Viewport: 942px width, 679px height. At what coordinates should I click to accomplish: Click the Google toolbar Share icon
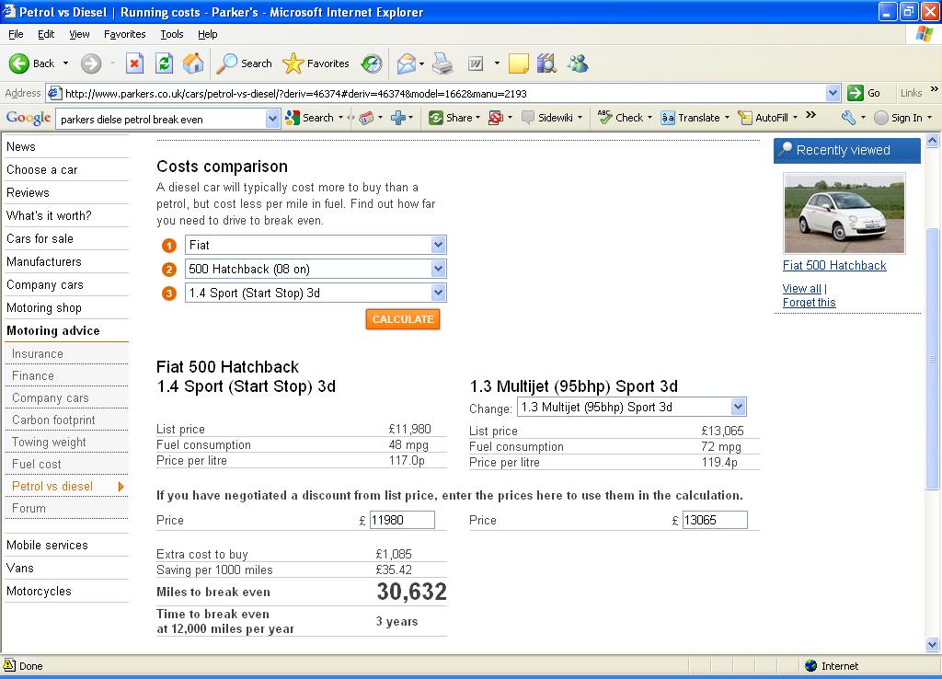pyautogui.click(x=435, y=118)
